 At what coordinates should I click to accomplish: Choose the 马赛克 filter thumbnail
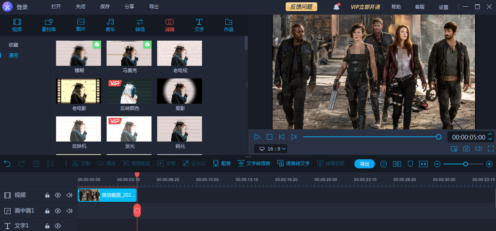(x=129, y=53)
